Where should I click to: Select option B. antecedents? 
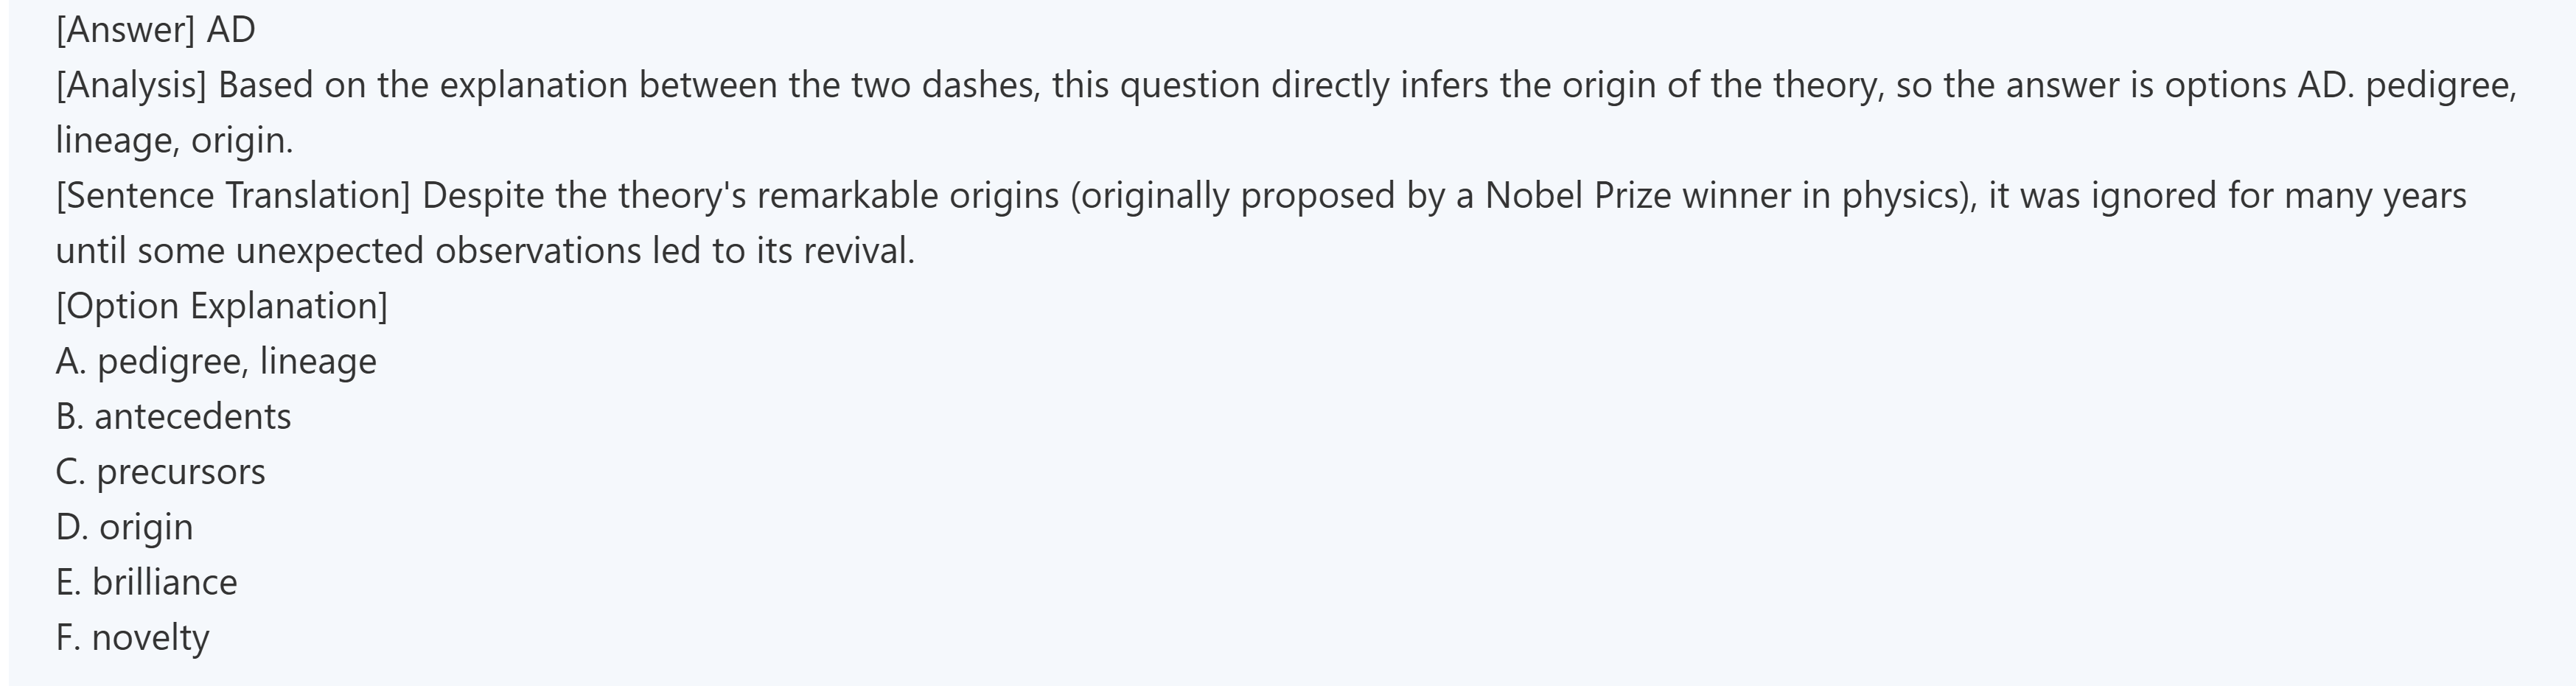173,416
